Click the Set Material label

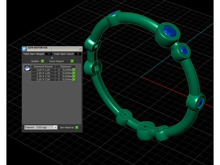(67, 127)
